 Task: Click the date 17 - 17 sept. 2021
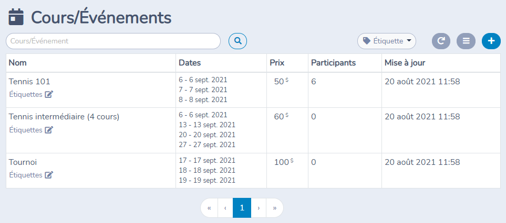point(207,160)
